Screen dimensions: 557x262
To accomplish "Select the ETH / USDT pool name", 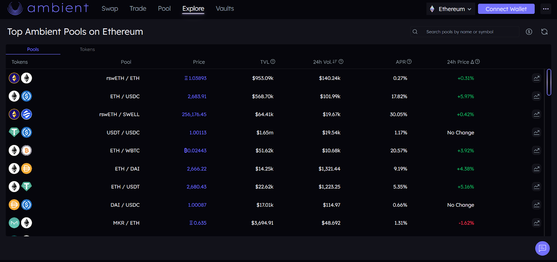I will coord(125,187).
